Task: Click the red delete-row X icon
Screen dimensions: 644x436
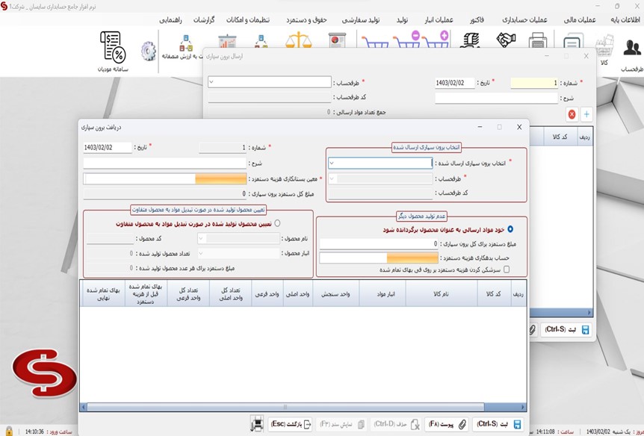Action: click(572, 114)
